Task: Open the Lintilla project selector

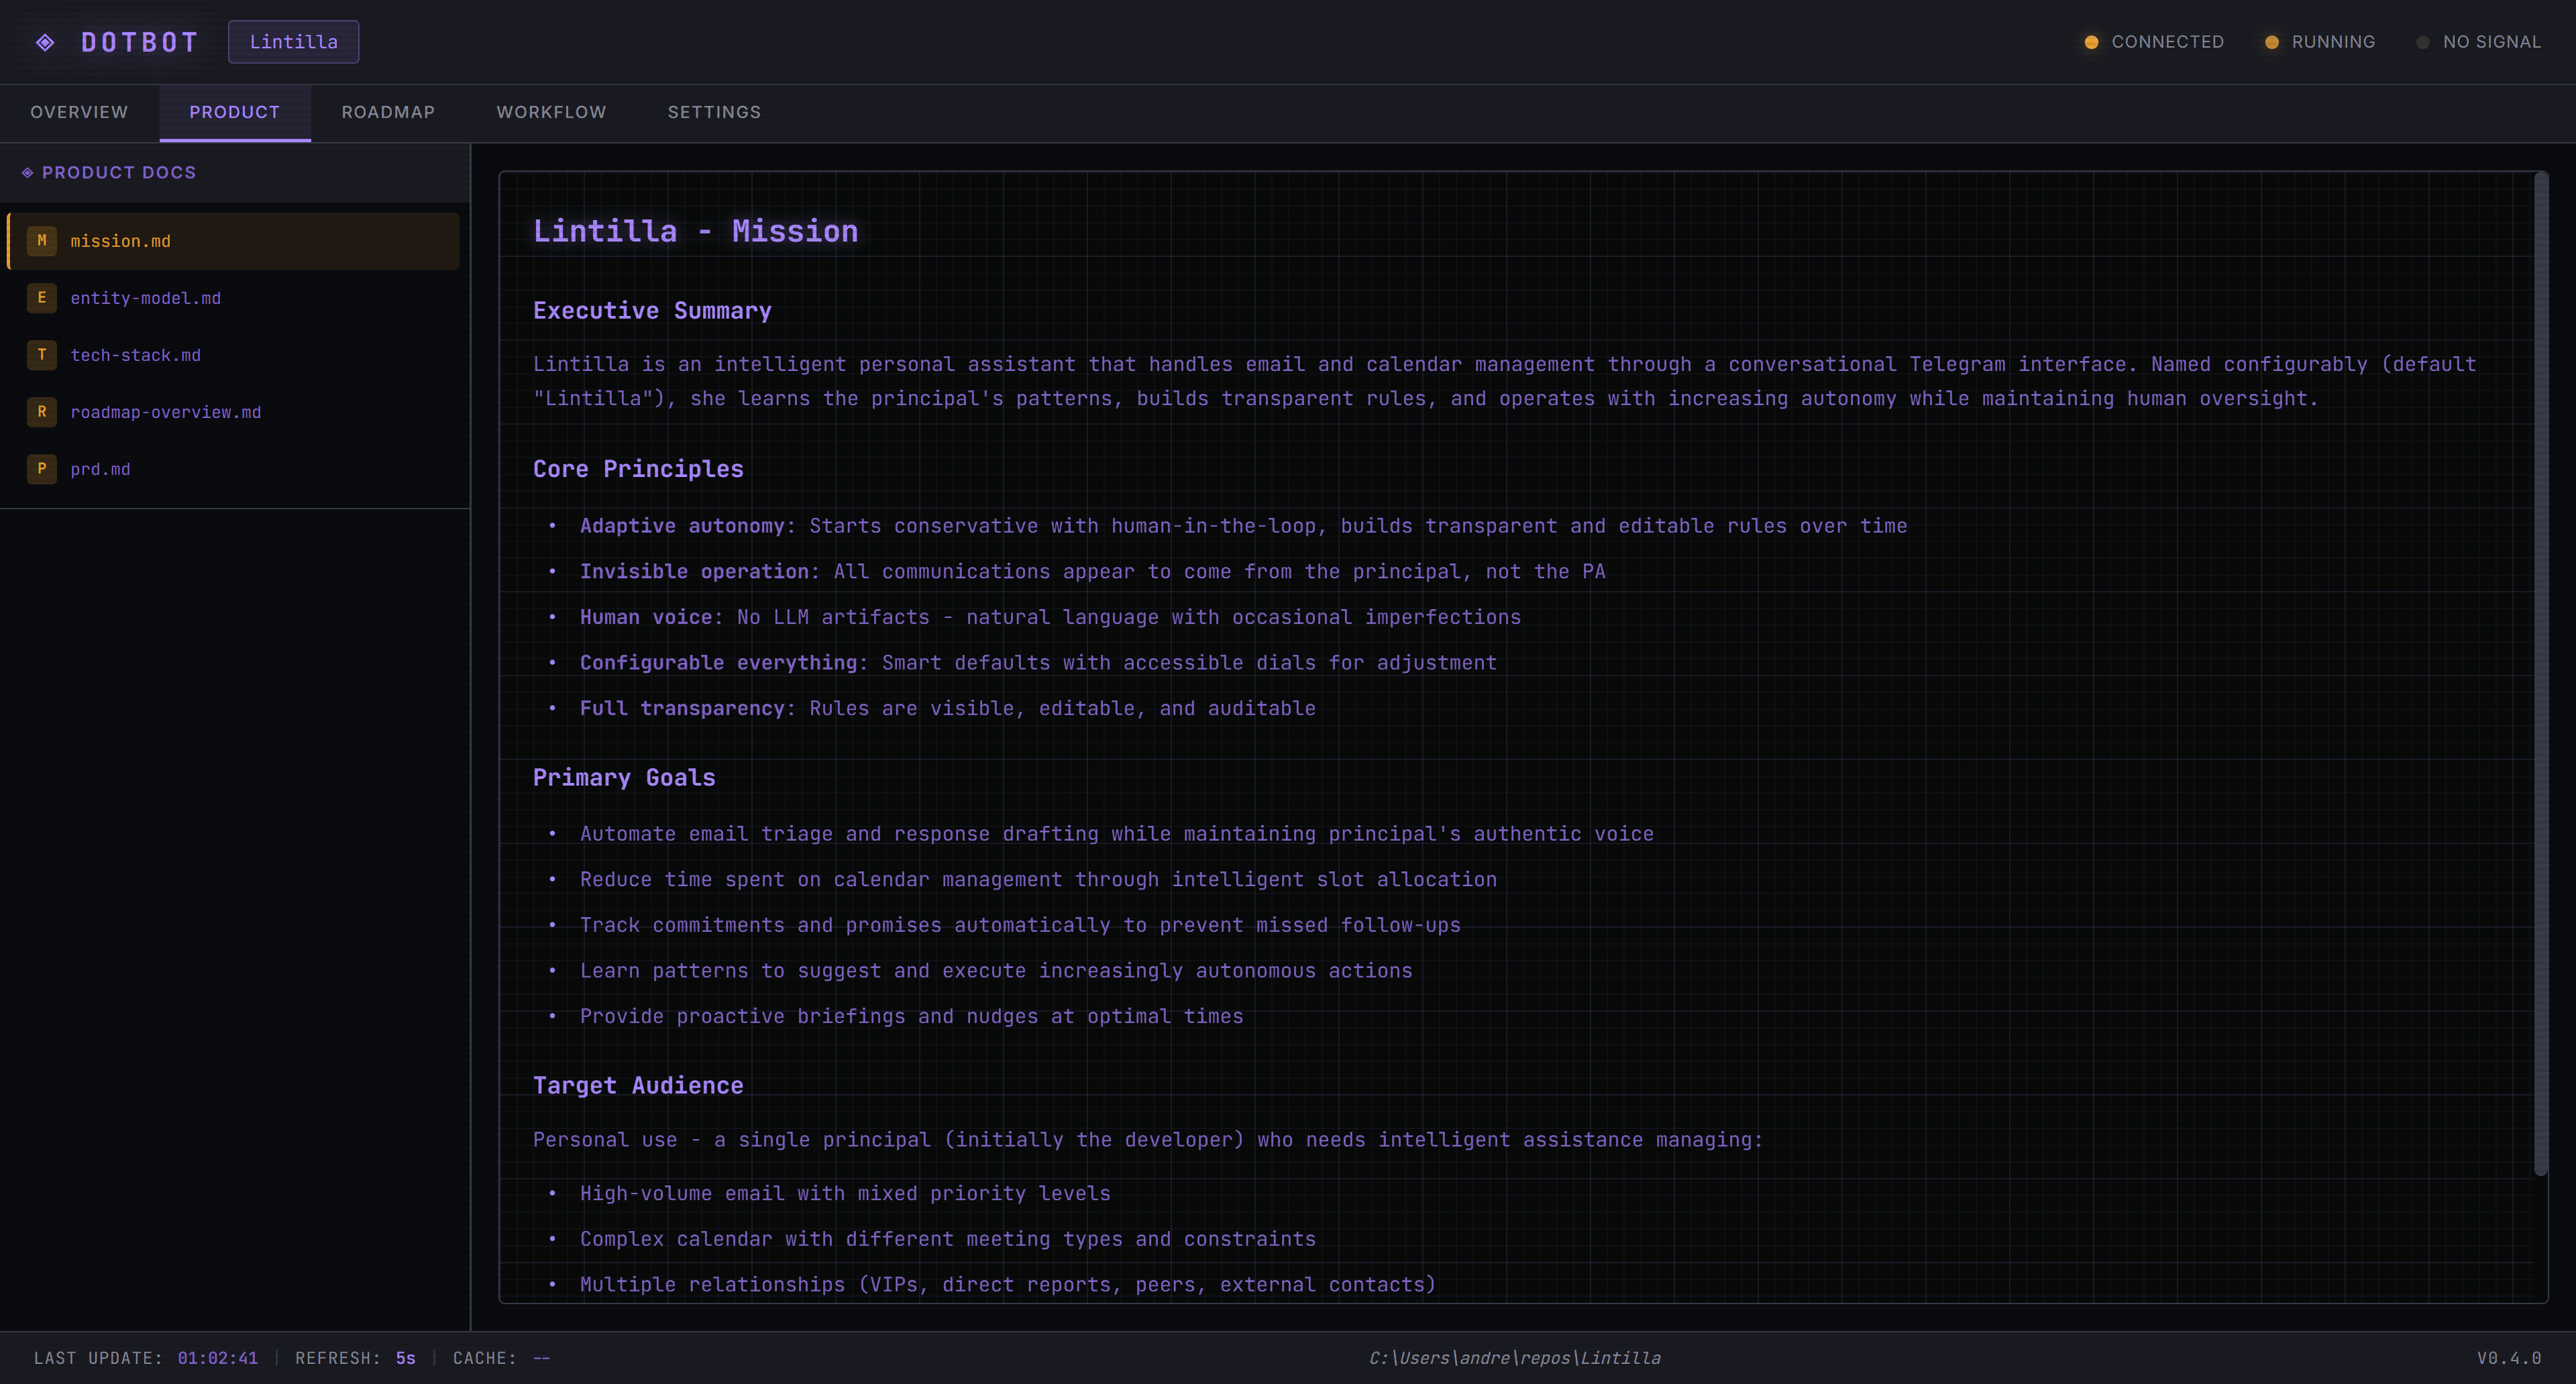Action: (x=293, y=41)
